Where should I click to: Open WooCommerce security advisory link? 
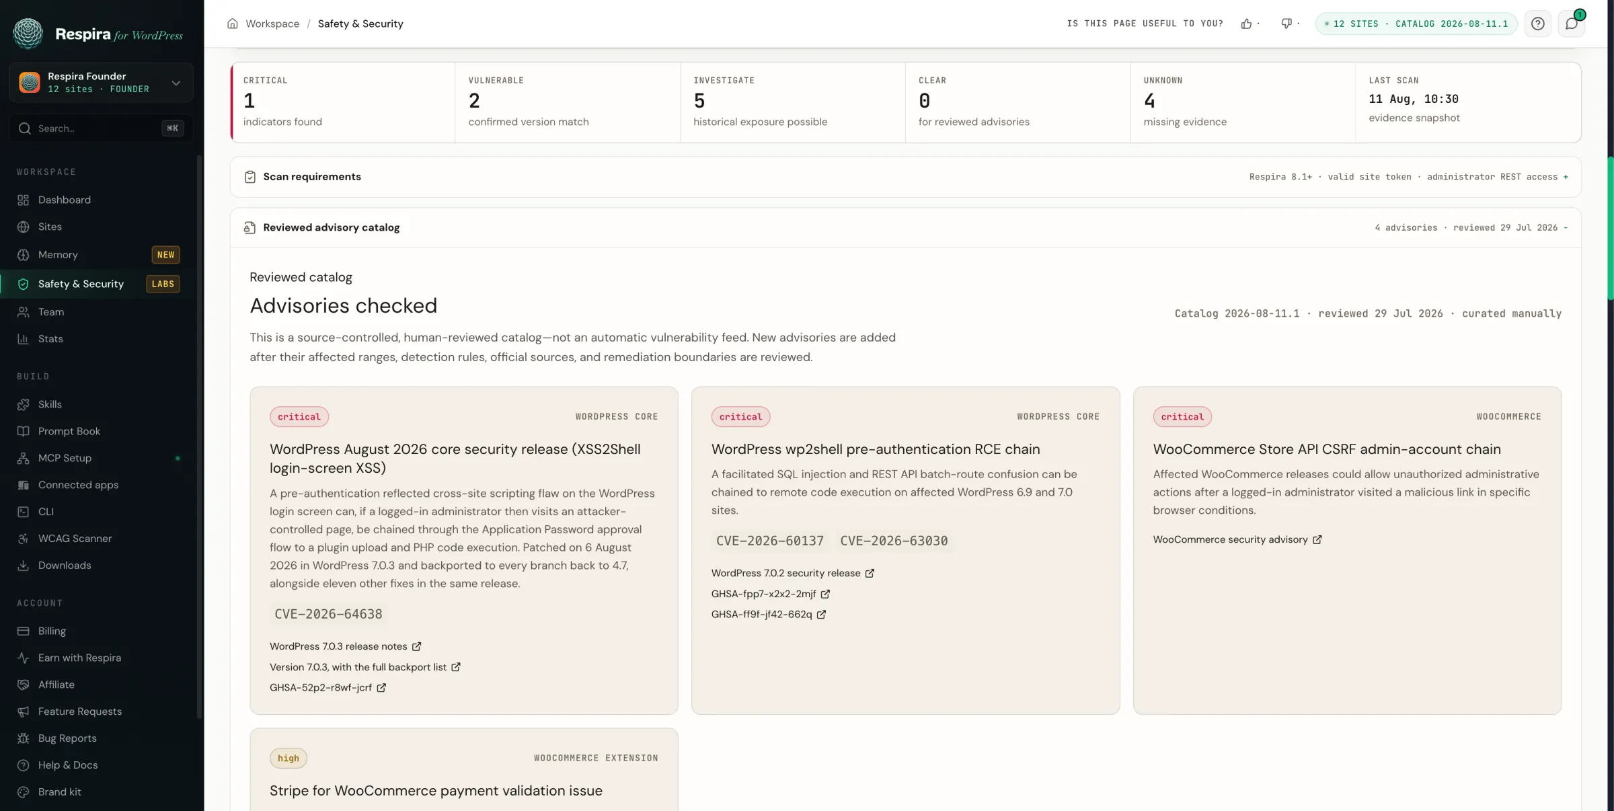pyautogui.click(x=1237, y=539)
